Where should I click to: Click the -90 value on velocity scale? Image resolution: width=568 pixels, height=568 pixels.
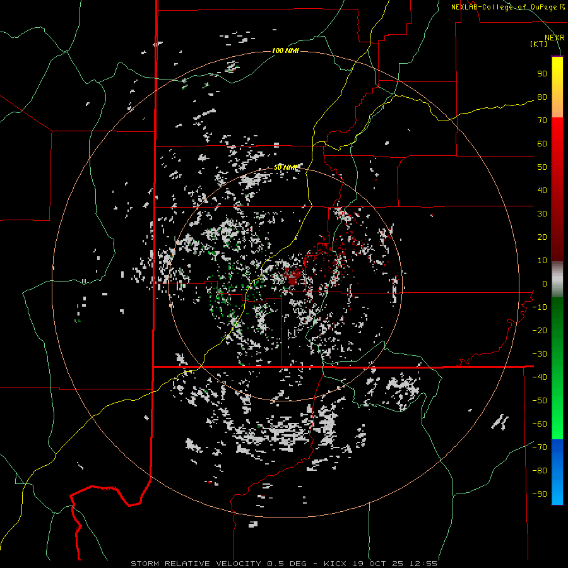click(540, 494)
